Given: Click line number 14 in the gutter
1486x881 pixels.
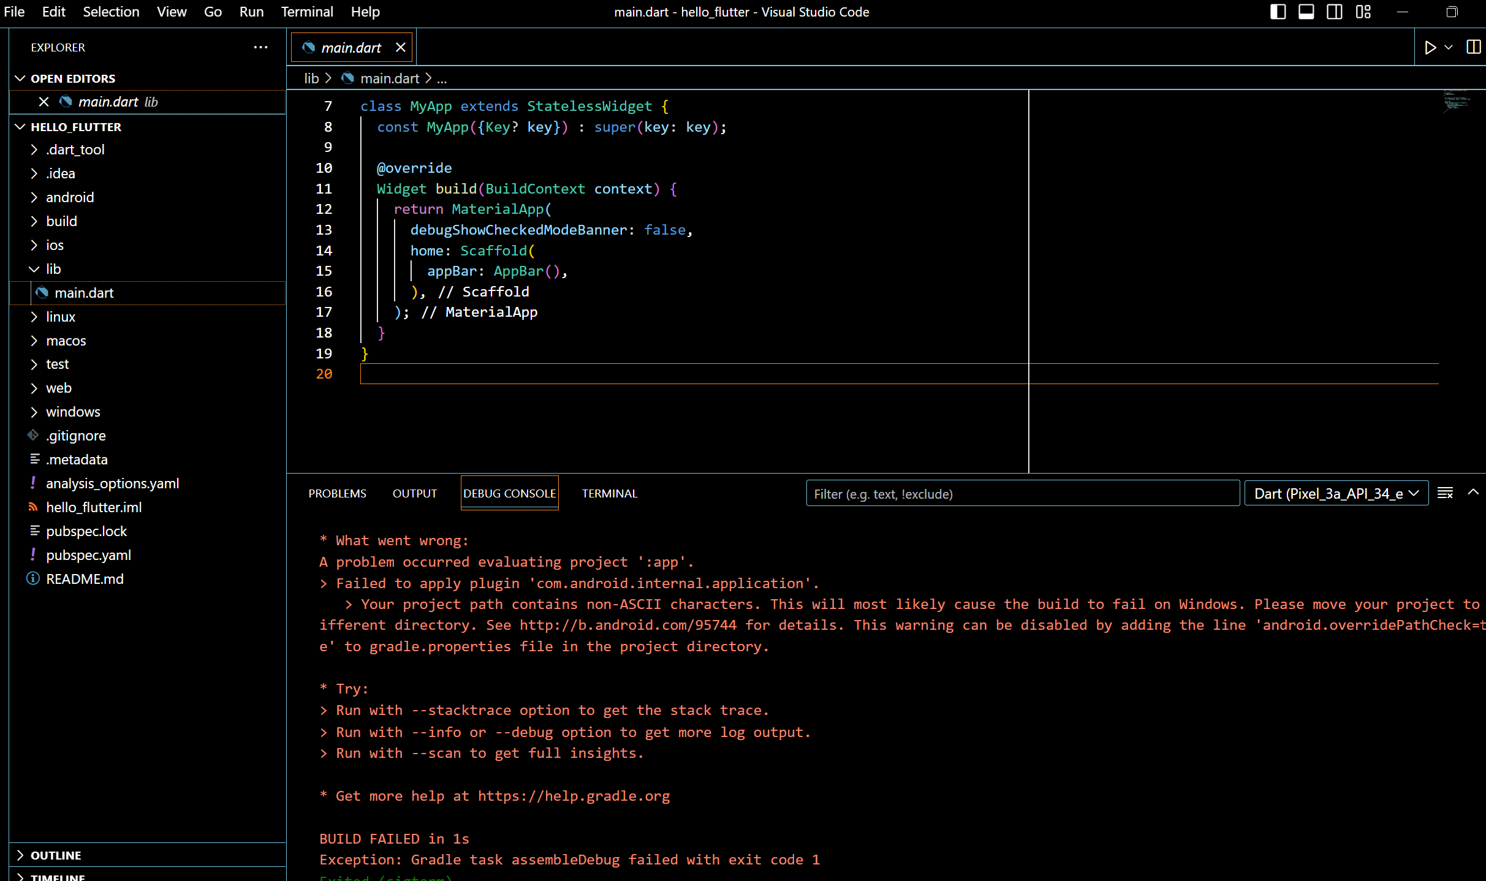Looking at the screenshot, I should coord(324,251).
